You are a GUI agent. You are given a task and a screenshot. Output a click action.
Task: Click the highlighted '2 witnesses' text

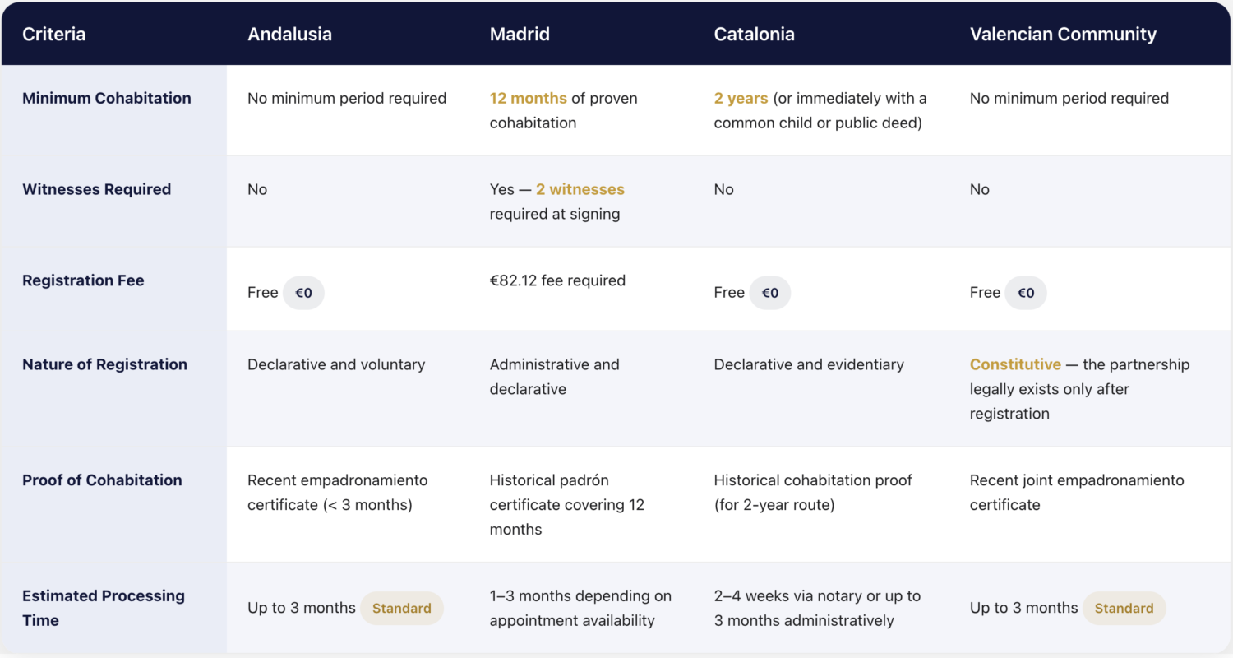[580, 189]
